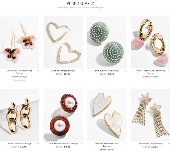View the green studded button earrings image
Screen dimensions: 170x151
coord(107,42)
